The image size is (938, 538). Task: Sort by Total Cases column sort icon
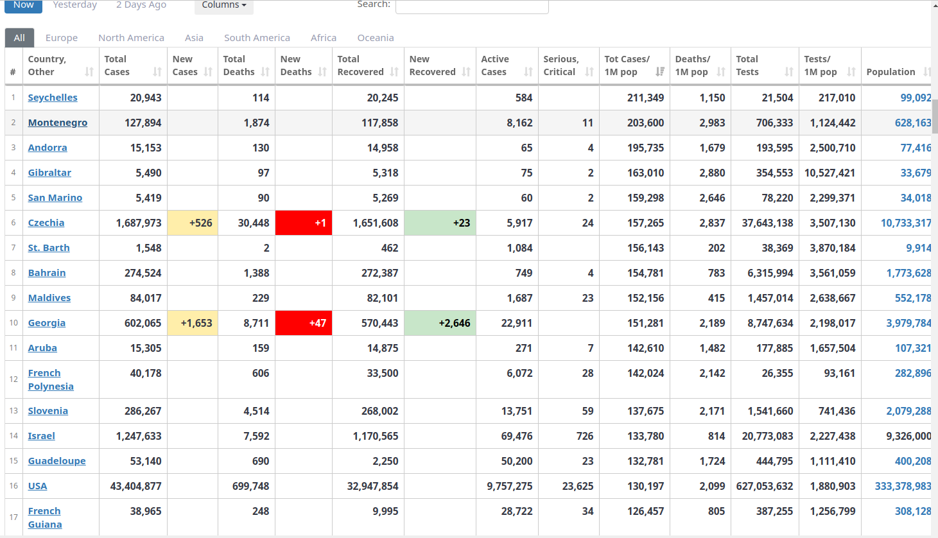pyautogui.click(x=157, y=72)
